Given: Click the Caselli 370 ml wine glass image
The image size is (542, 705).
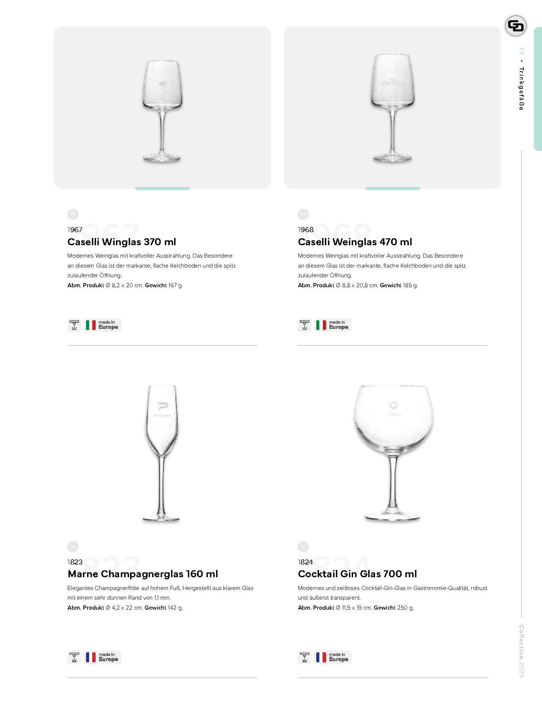Looking at the screenshot, I should point(162,111).
